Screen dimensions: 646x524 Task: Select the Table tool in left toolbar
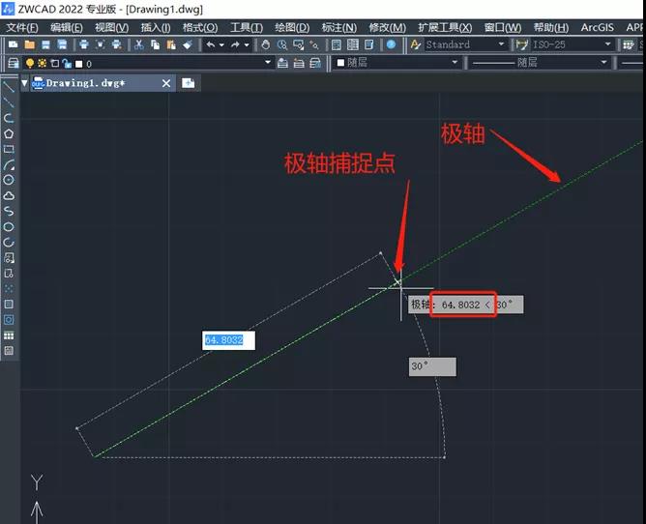[x=9, y=335]
